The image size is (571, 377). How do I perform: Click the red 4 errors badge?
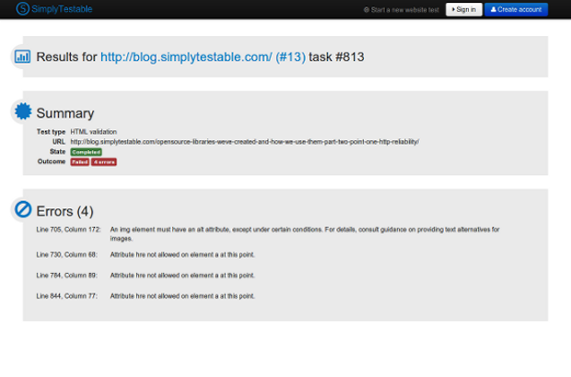pyautogui.click(x=104, y=162)
